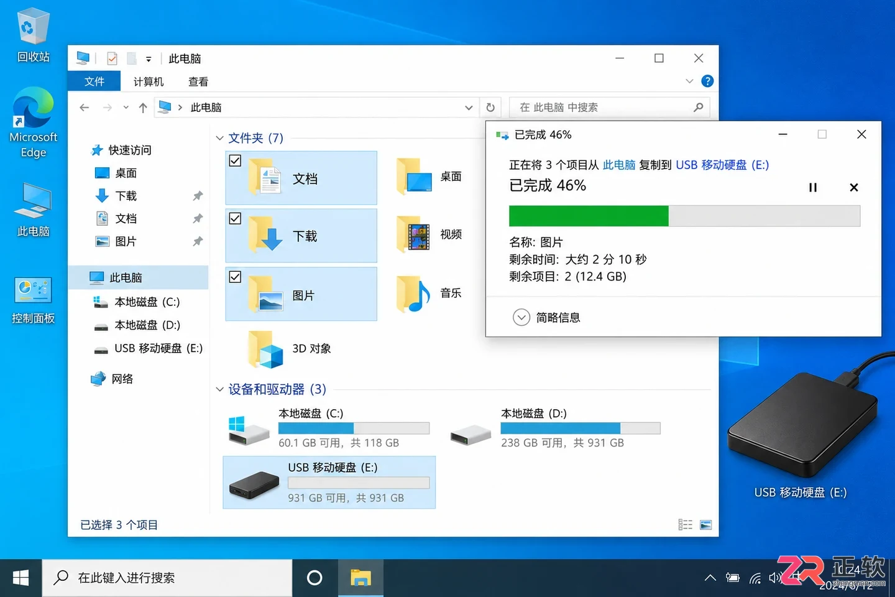Show hidden system tray icons
The image size is (895, 597).
click(x=710, y=578)
